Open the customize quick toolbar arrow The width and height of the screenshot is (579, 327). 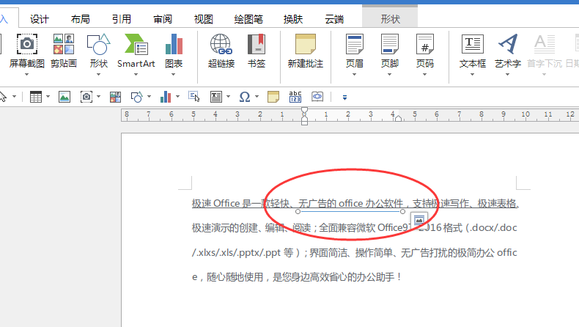pos(344,98)
